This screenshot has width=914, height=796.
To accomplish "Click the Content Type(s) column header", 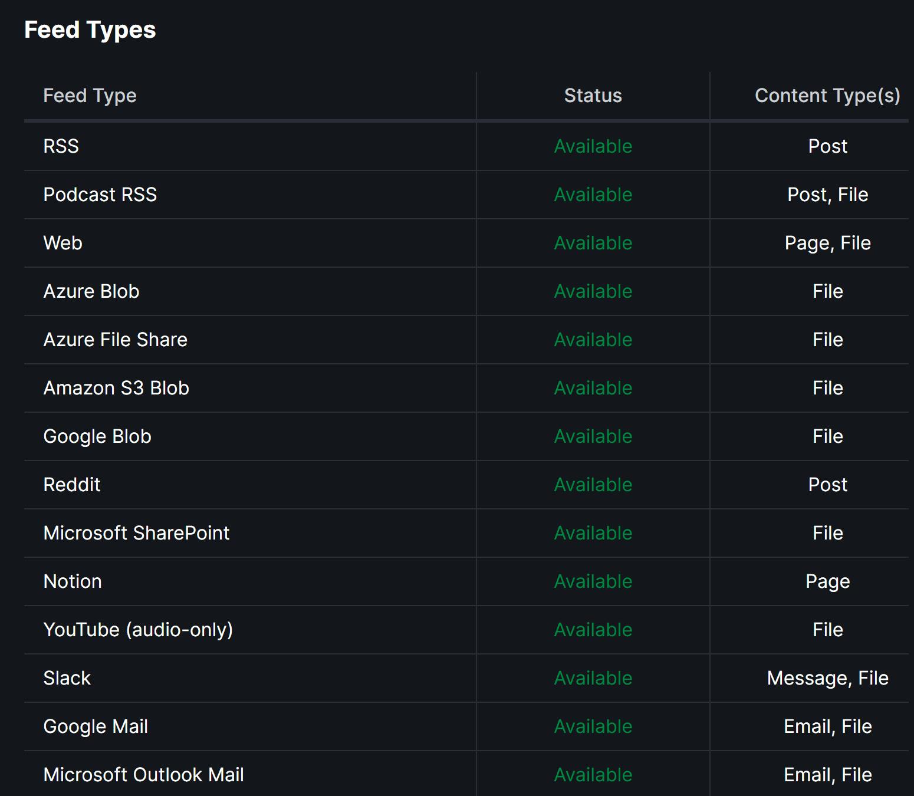I will click(x=827, y=96).
